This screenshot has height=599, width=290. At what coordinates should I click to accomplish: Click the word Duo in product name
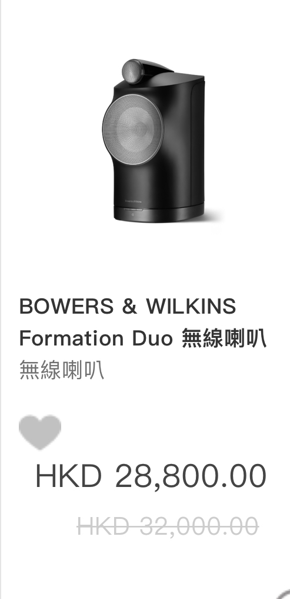pyautogui.click(x=152, y=338)
